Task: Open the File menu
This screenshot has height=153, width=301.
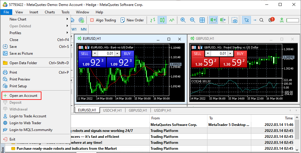Action: pos(6,12)
